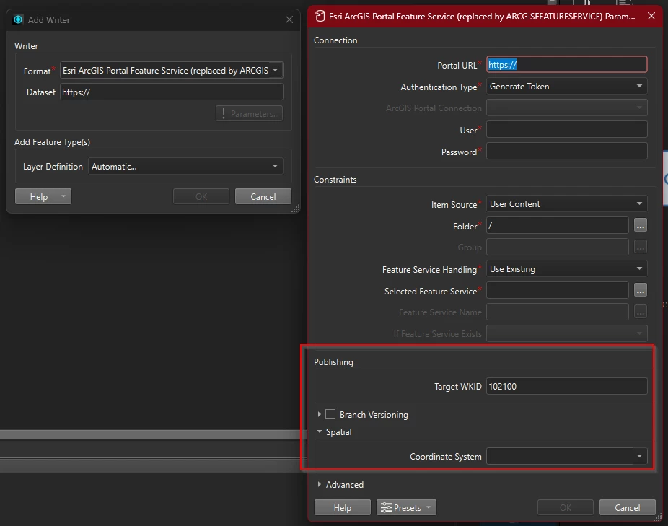The image size is (668, 526).
Task: Click the Target WKID field
Action: tap(566, 386)
